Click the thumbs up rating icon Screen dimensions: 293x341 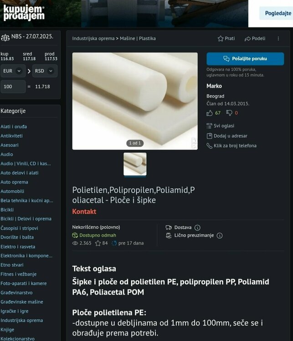point(209,113)
